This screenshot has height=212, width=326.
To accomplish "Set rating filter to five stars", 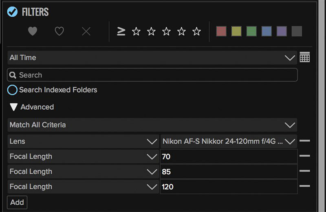I will 196,31.
